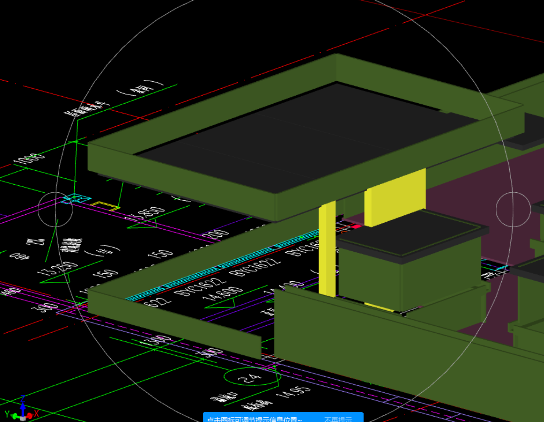Viewport: 544px width, 422px height.
Task: Click the 点击图标可调节提示信息位置 tip message
Action: point(254,419)
